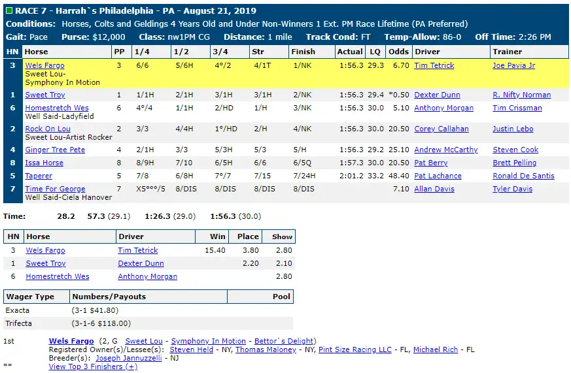Open the Issa Horse link
The image size is (571, 373).
coord(44,163)
